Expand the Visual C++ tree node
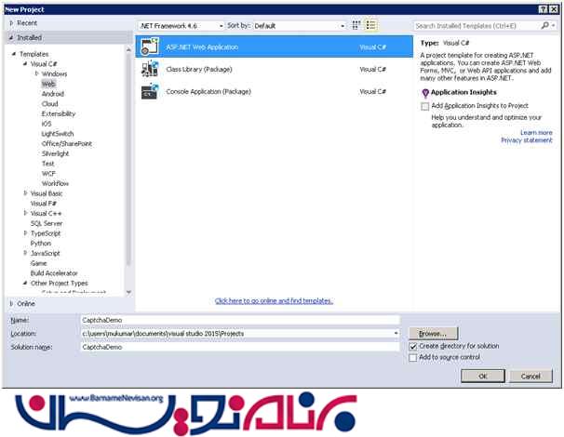 tap(25, 213)
